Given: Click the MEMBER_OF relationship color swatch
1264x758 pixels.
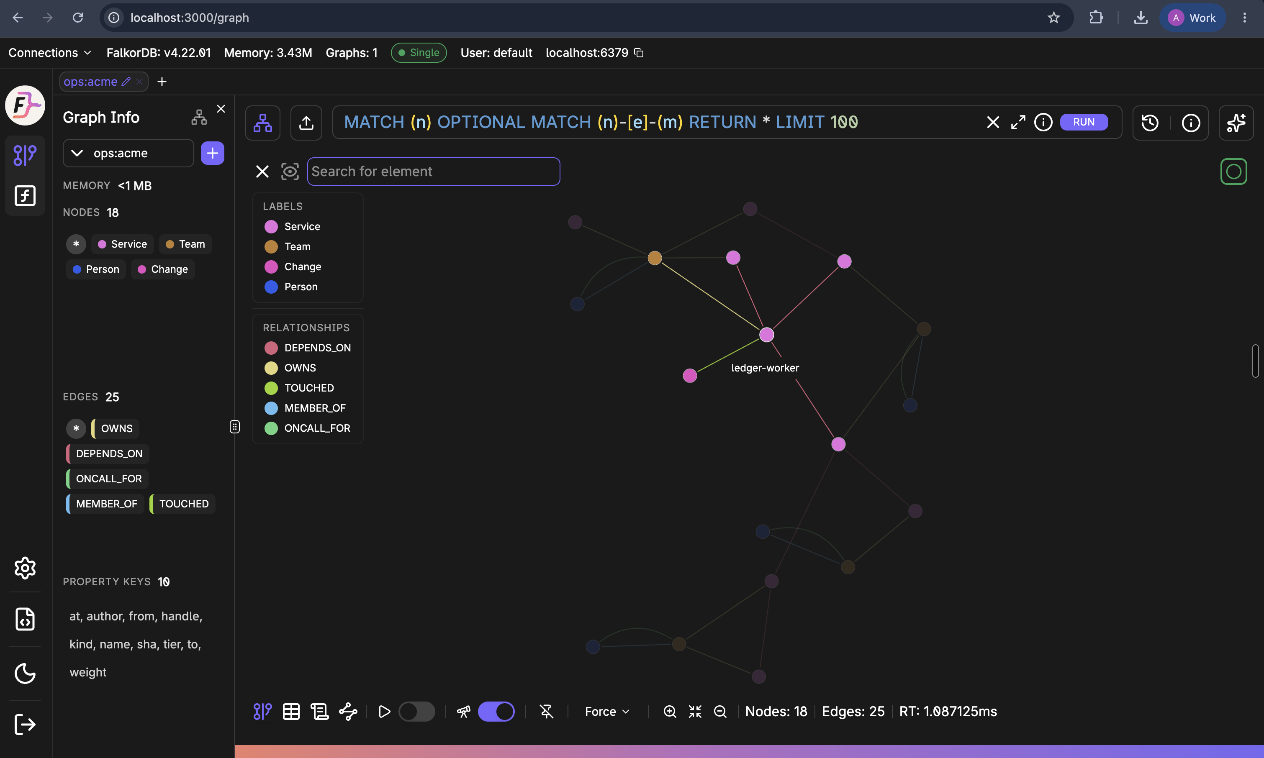Looking at the screenshot, I should 271,408.
